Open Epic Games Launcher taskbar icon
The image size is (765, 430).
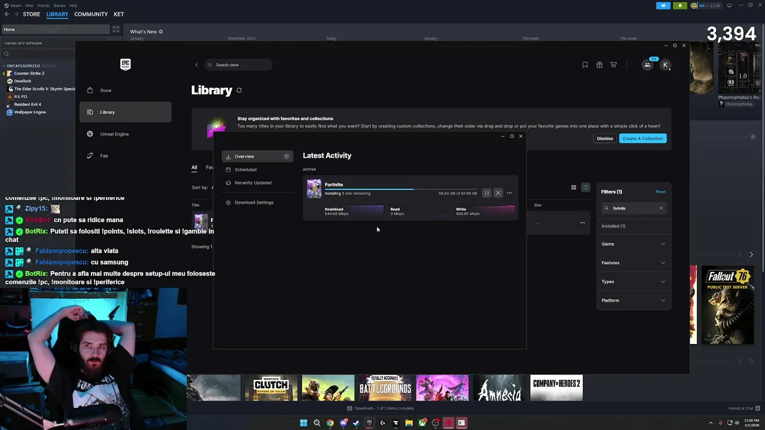(369, 423)
